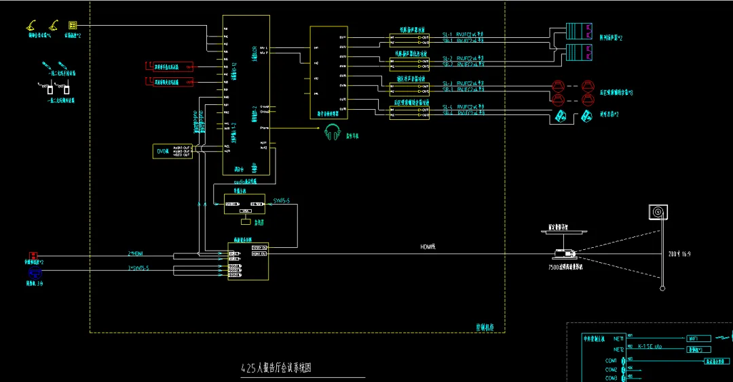The image size is (733, 382).
Task: Select the ceiling-mounted projector symbol
Action: coord(564,254)
